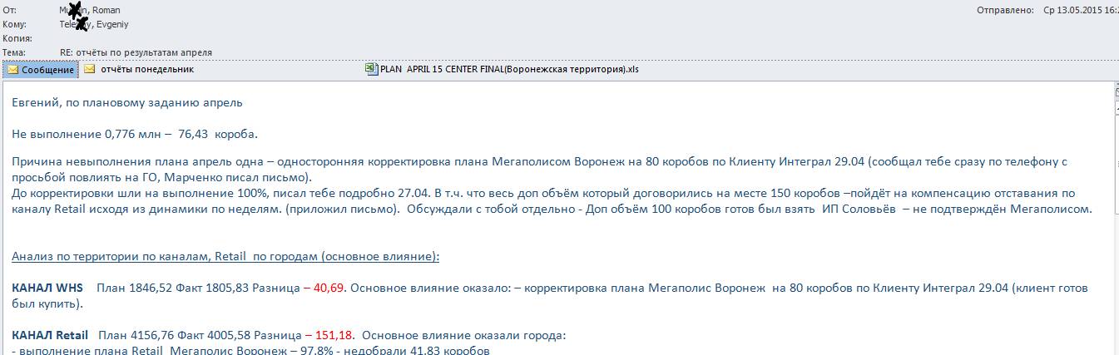Click the underlined heading Анализ по территории
This screenshot has width=1119, height=355.
(225, 257)
